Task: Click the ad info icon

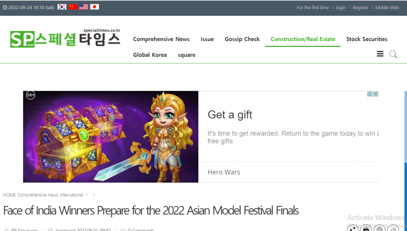Action: (x=370, y=94)
